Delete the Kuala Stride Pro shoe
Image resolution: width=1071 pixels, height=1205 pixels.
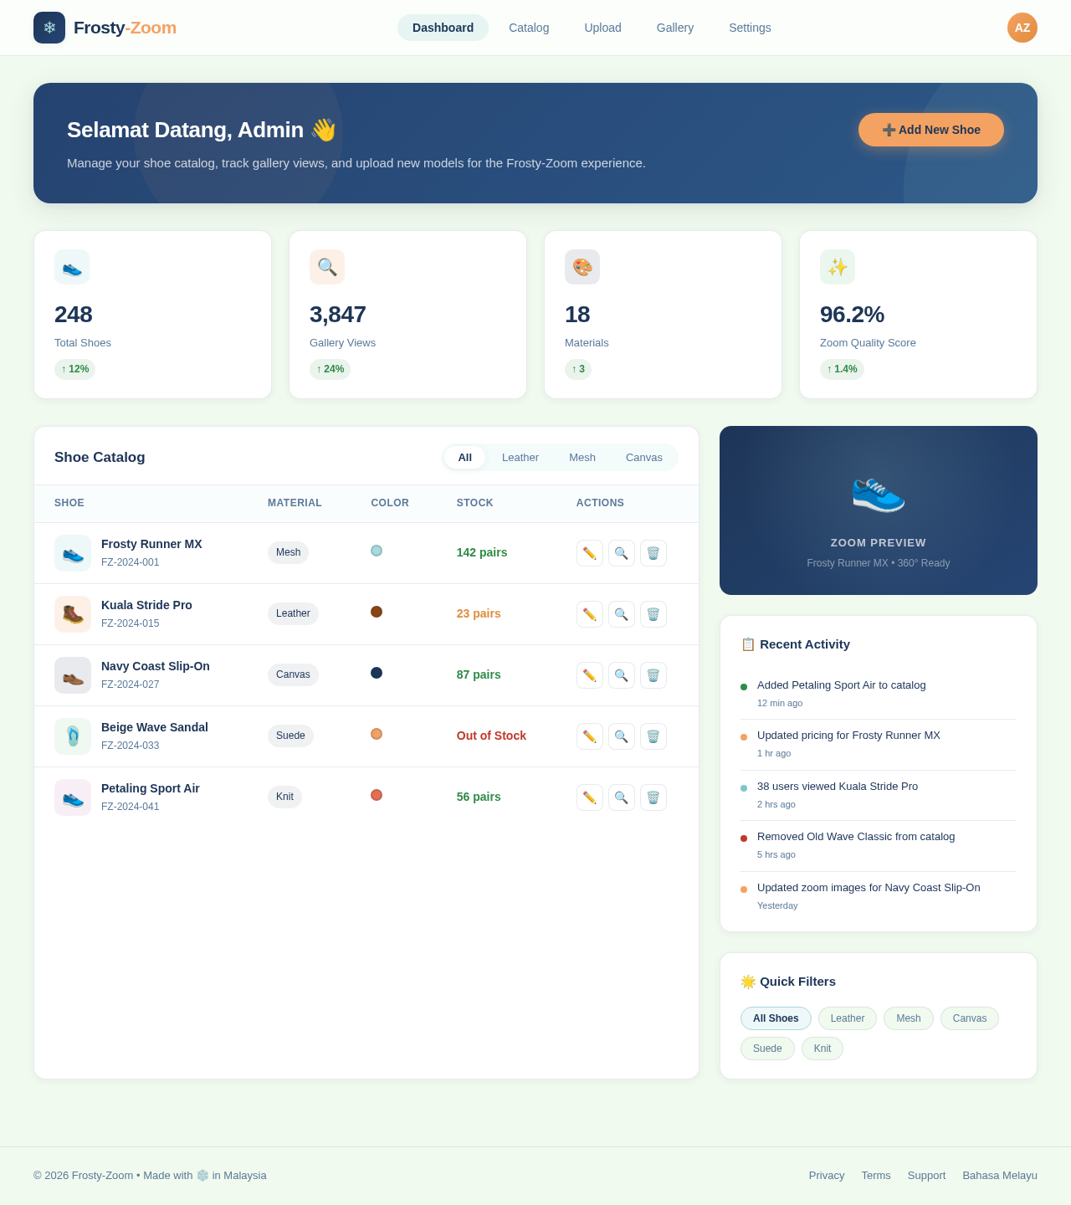point(653,613)
